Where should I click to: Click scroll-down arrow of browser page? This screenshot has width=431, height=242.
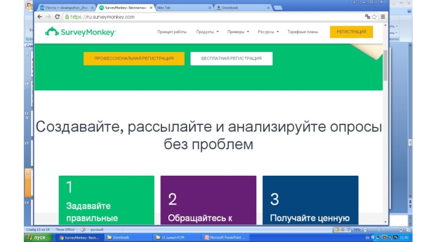coord(385,222)
